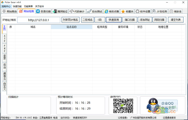Click the 清空列表 button

(x=176, y=20)
